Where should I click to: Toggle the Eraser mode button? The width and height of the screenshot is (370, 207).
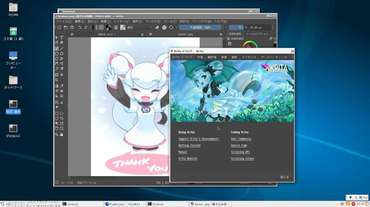coord(157,27)
